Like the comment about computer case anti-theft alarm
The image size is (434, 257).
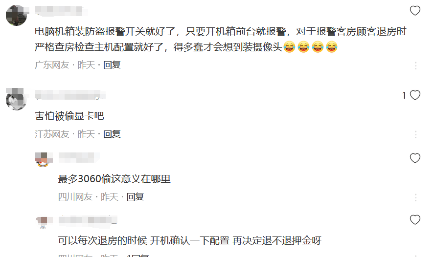(x=415, y=11)
